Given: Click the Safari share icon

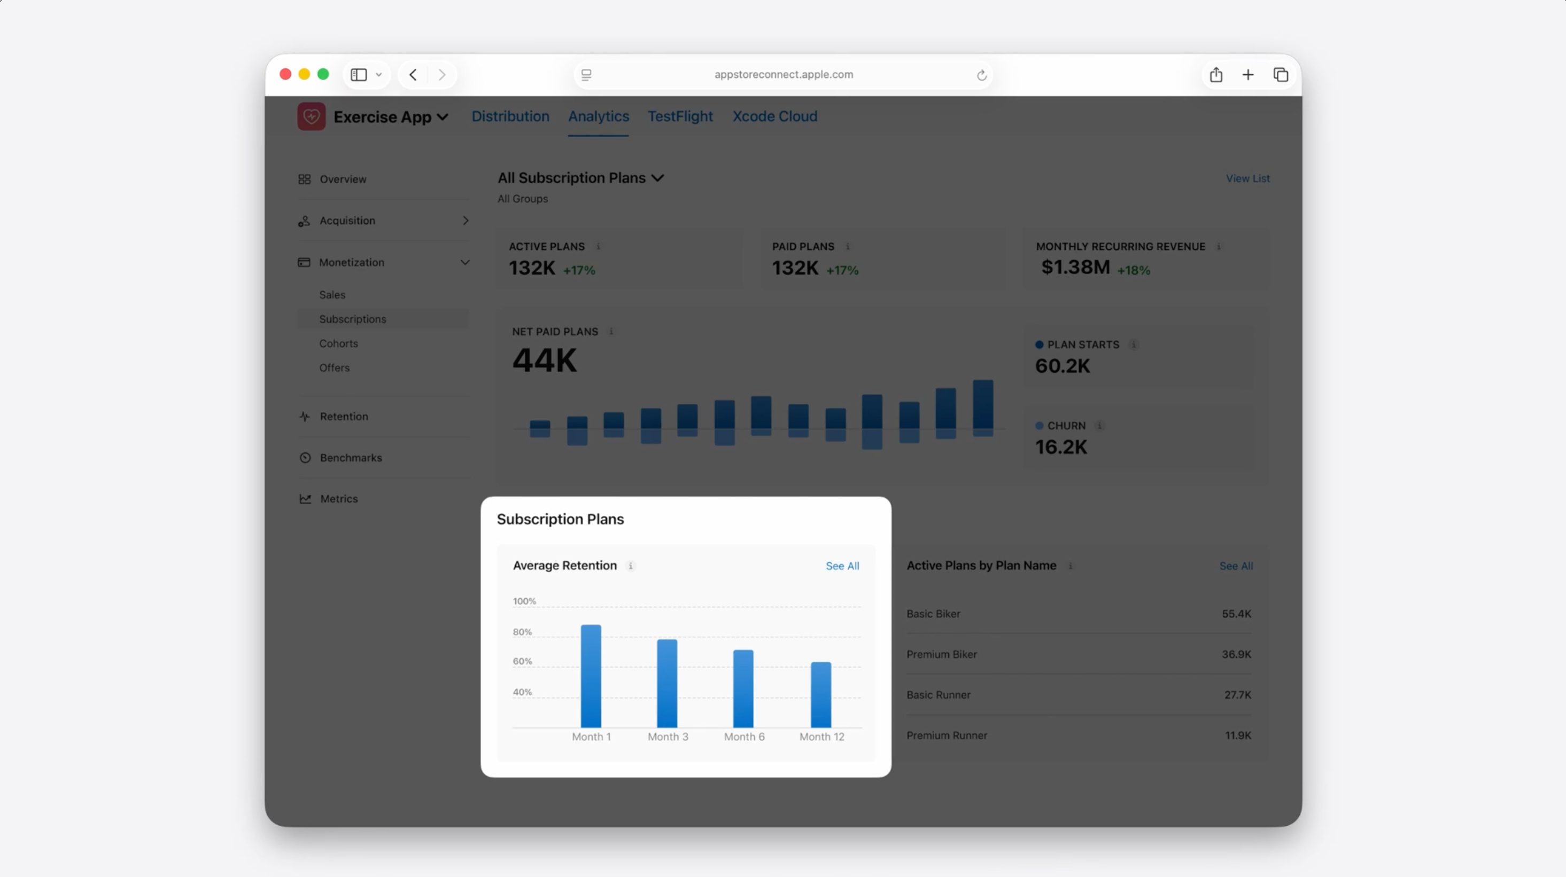Looking at the screenshot, I should click(1216, 75).
